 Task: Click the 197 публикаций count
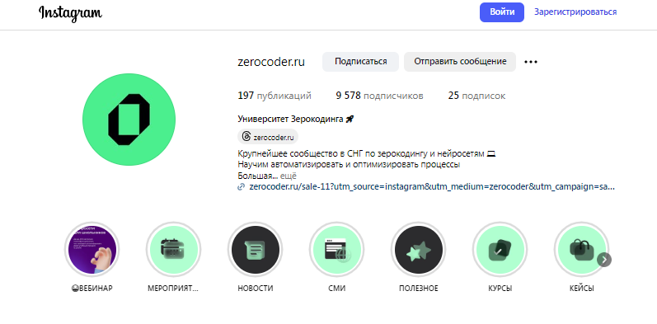275,96
